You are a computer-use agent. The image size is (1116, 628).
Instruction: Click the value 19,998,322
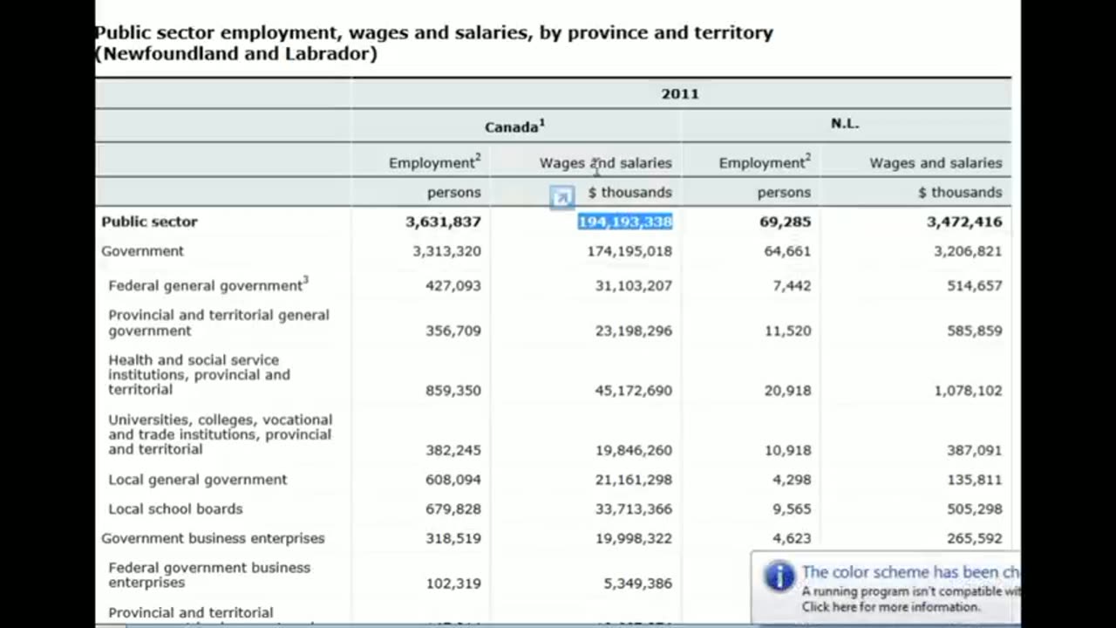coord(634,539)
